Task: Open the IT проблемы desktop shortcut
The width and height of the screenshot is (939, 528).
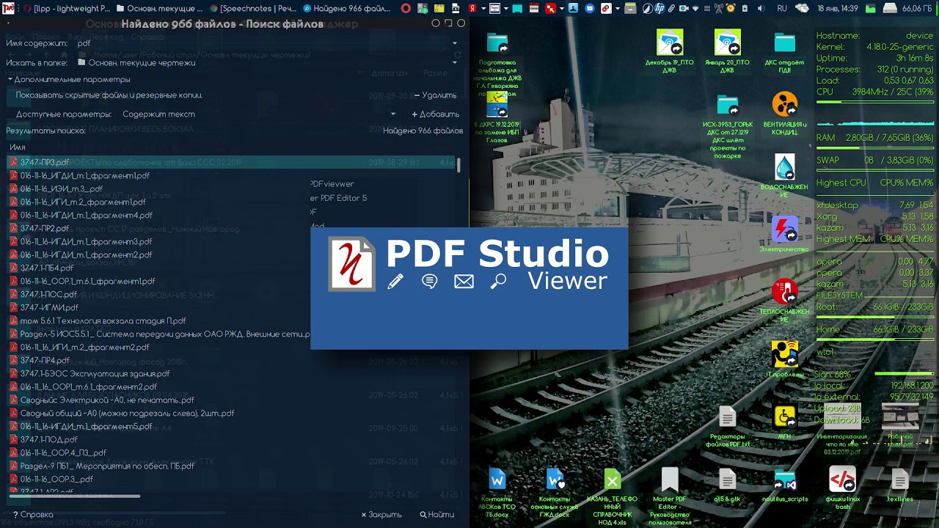Action: tap(784, 354)
